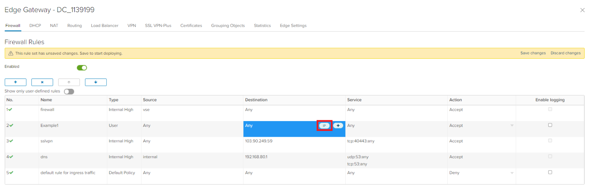View the Statistics tab
This screenshot has width=589, height=190.
click(x=262, y=26)
